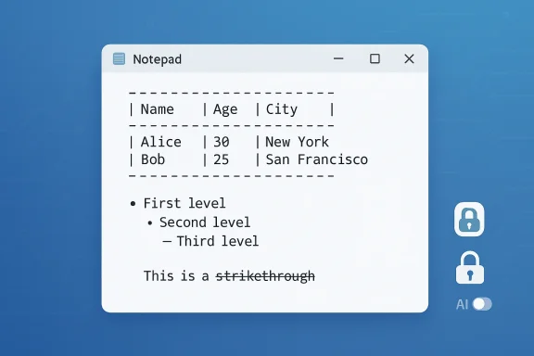
Task: Click the plain white padlock icon
Action: 470,268
